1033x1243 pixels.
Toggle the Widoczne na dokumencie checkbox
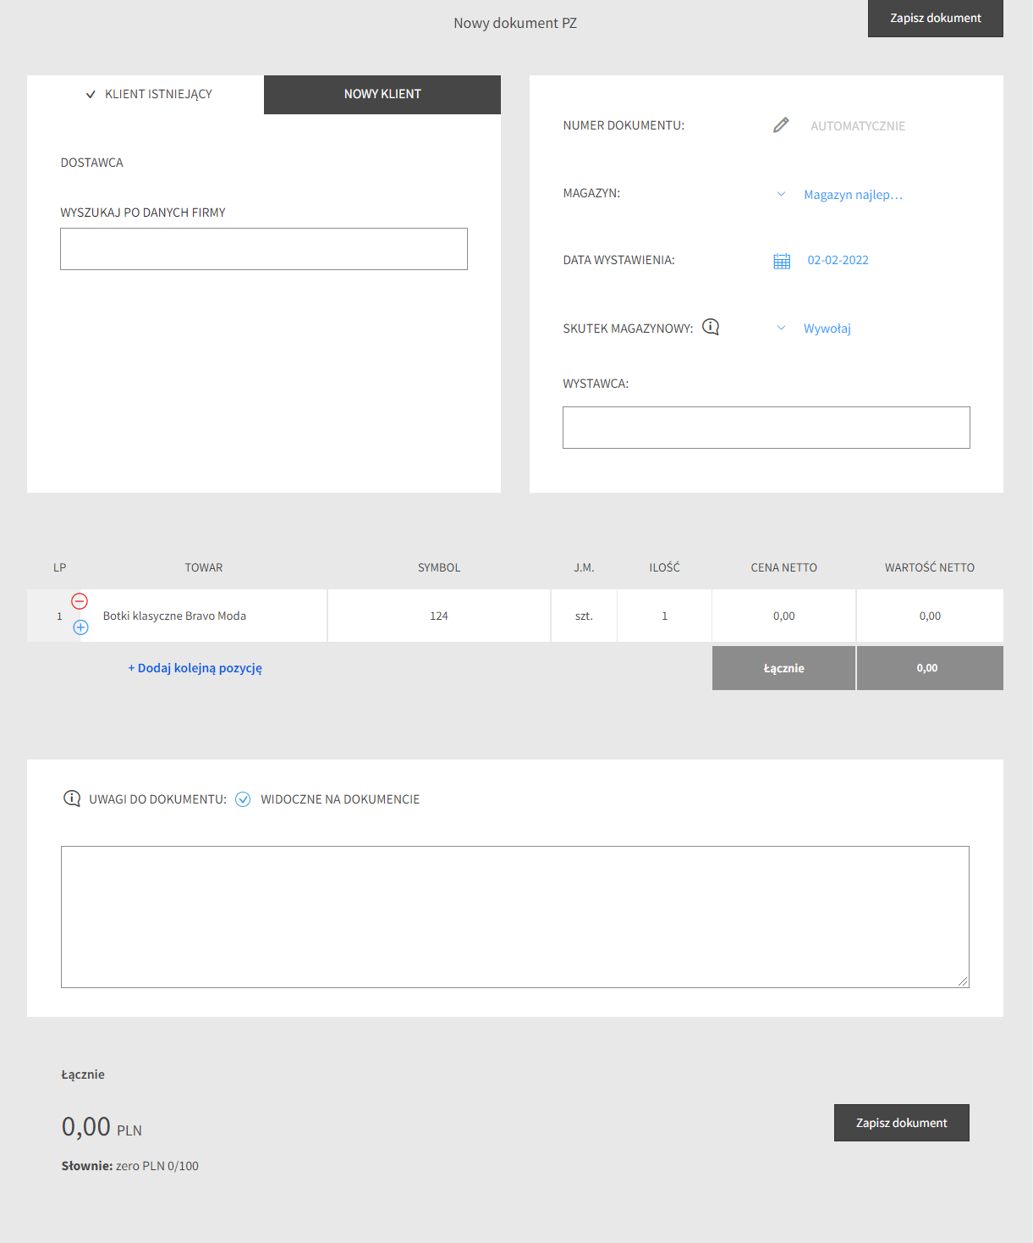(x=243, y=799)
